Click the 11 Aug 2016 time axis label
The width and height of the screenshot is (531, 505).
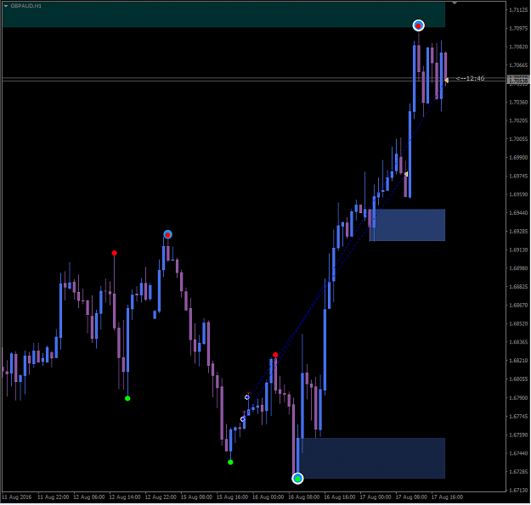[x=17, y=497]
